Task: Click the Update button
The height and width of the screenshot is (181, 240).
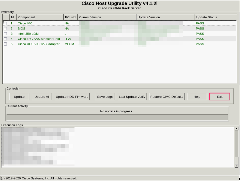Action: (x=19, y=97)
